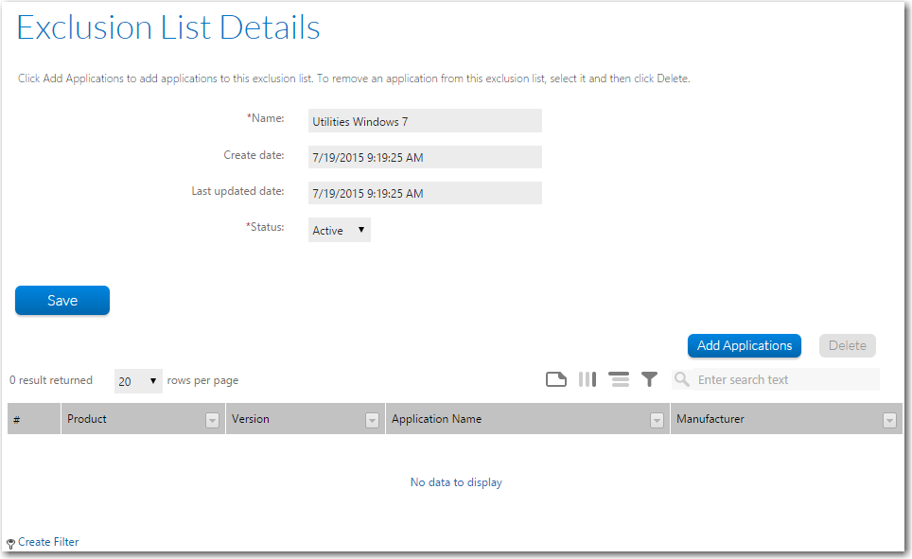Focus the Name field with Utilities Windows 7
The image size is (912, 559).
coord(425,121)
